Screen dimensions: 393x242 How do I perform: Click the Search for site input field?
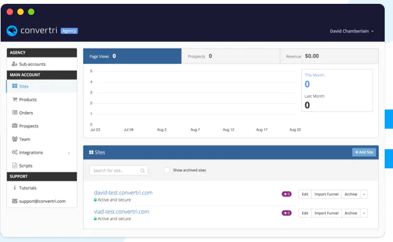coord(118,170)
